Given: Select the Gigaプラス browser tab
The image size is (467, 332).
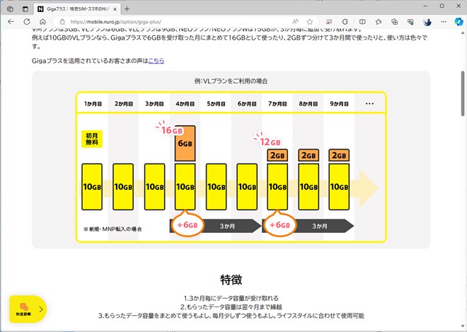Looking at the screenshot, I should (77, 9).
